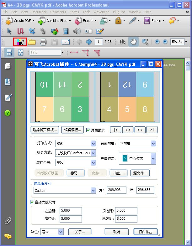Go to next page with blue arrow
192x246 pixels.
click(89, 42)
